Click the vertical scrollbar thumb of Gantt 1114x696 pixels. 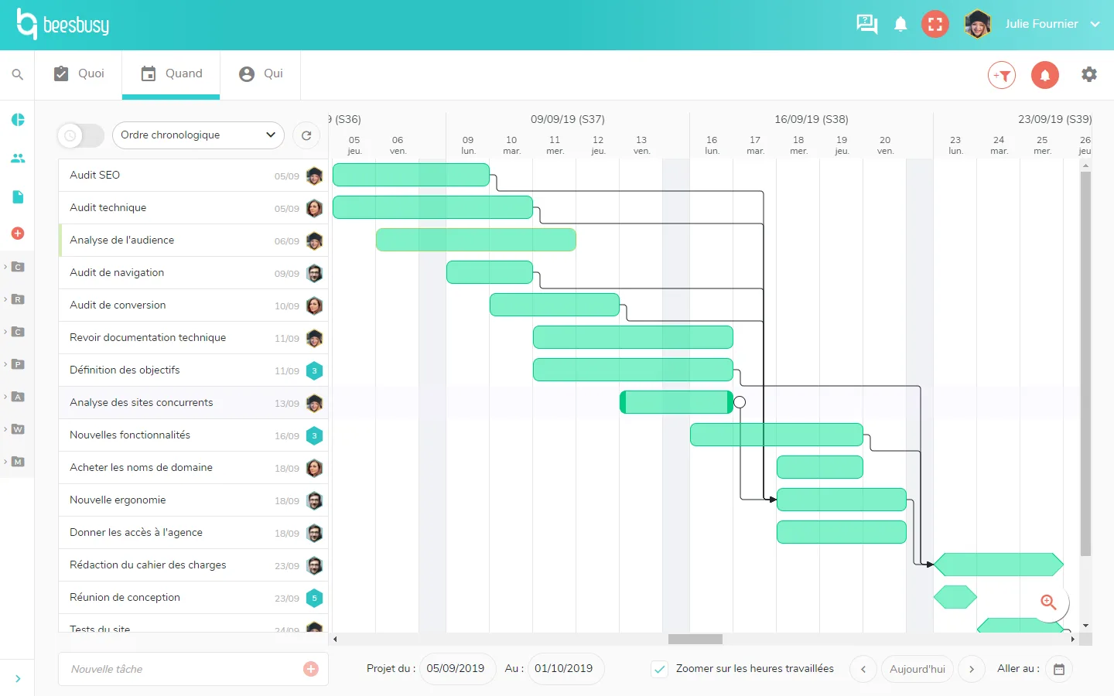1085,363
